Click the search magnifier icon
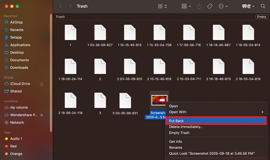The width and height of the screenshot is (270, 160). click(x=263, y=6)
